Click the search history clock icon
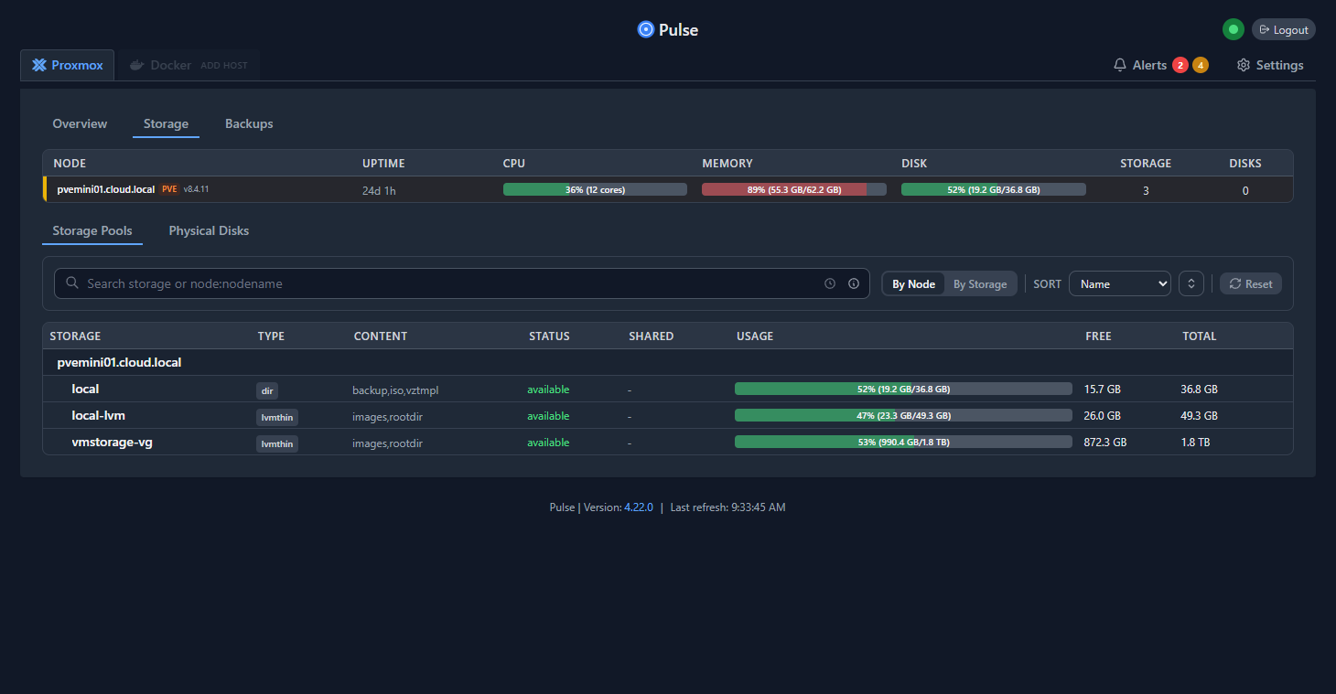Screen dimensions: 1336x694 point(830,283)
